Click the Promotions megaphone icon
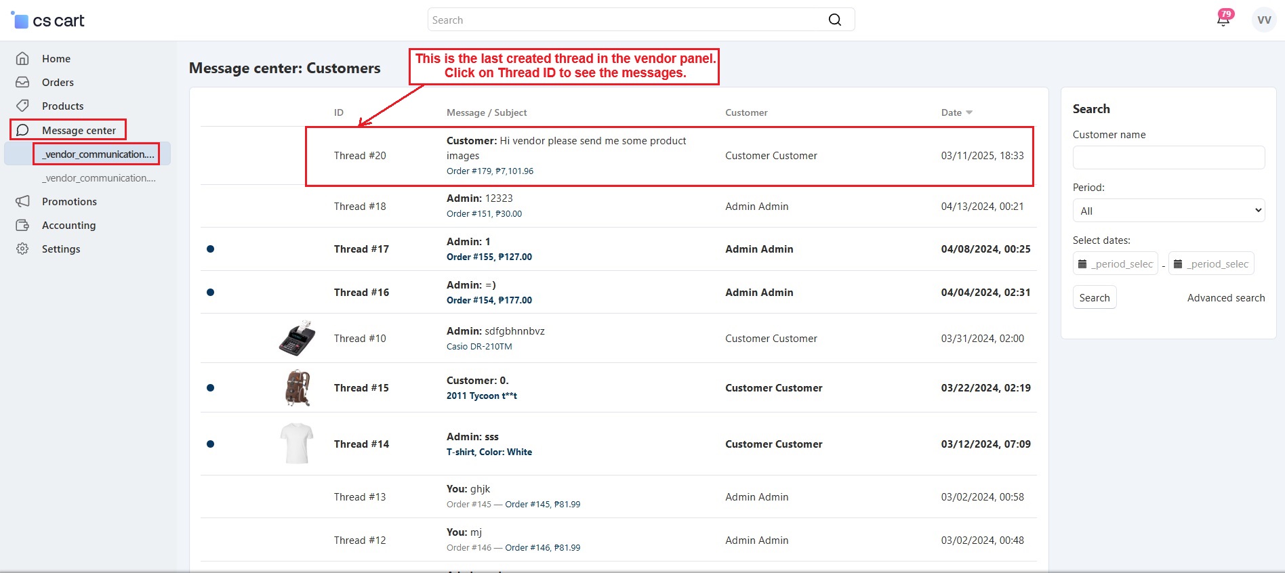 click(x=22, y=201)
